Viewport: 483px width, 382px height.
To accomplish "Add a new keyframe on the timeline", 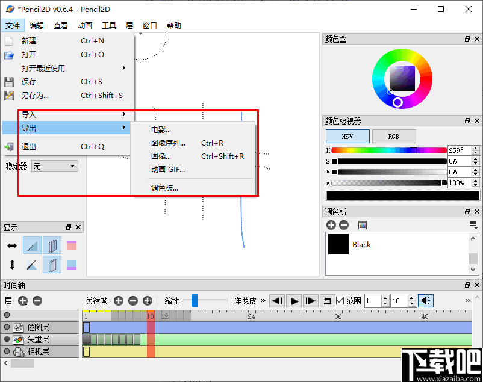I will pos(118,301).
